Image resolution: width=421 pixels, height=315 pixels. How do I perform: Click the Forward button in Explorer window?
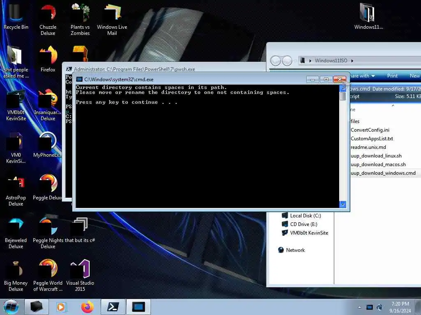pyautogui.click(x=287, y=61)
